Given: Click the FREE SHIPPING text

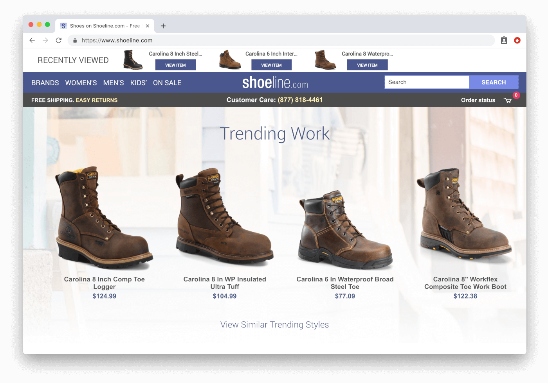Looking at the screenshot, I should point(52,100).
